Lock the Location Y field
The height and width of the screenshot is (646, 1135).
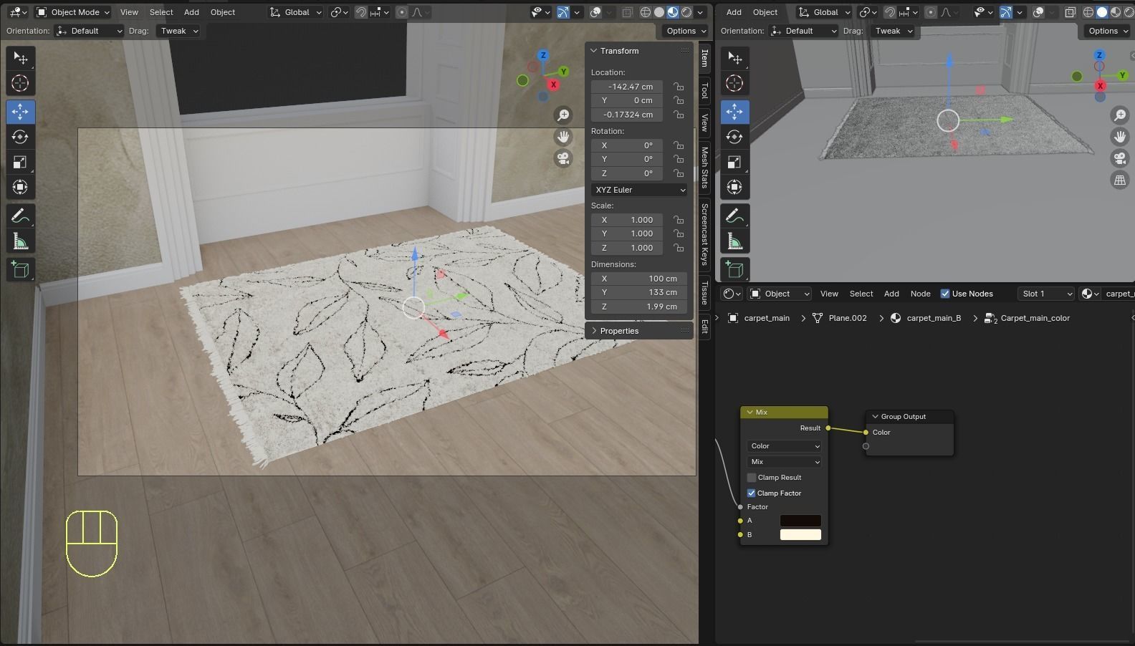click(678, 100)
